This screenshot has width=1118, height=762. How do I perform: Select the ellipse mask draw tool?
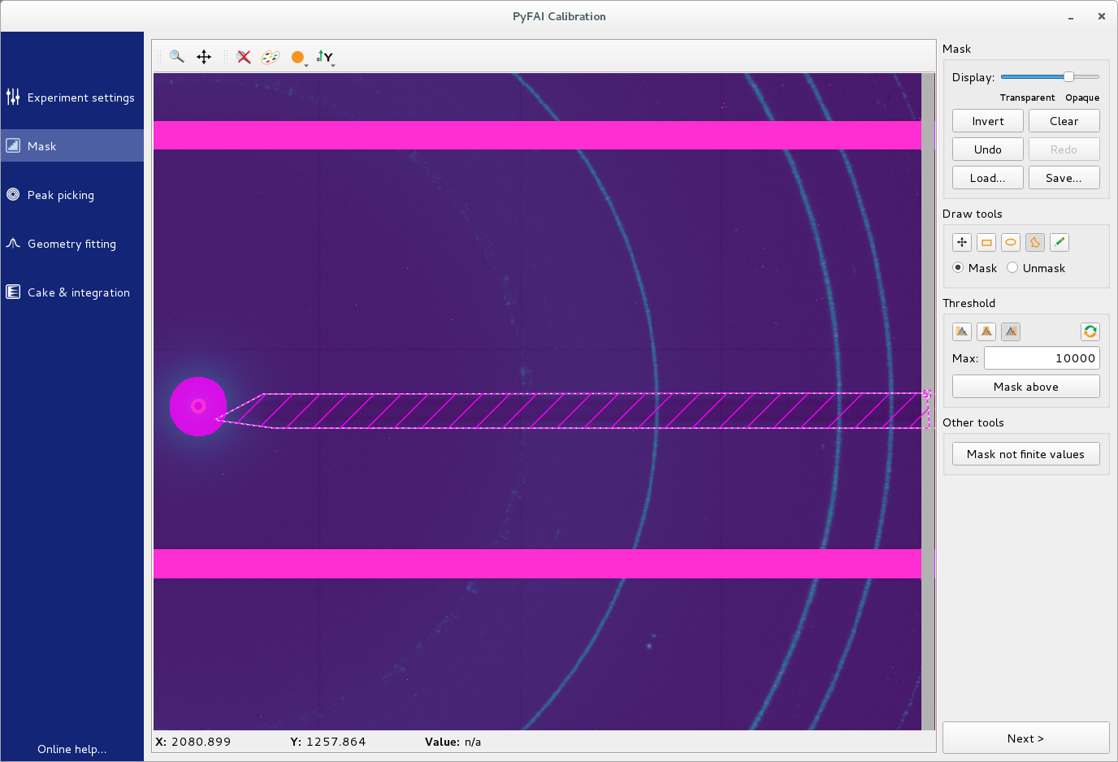[1011, 242]
